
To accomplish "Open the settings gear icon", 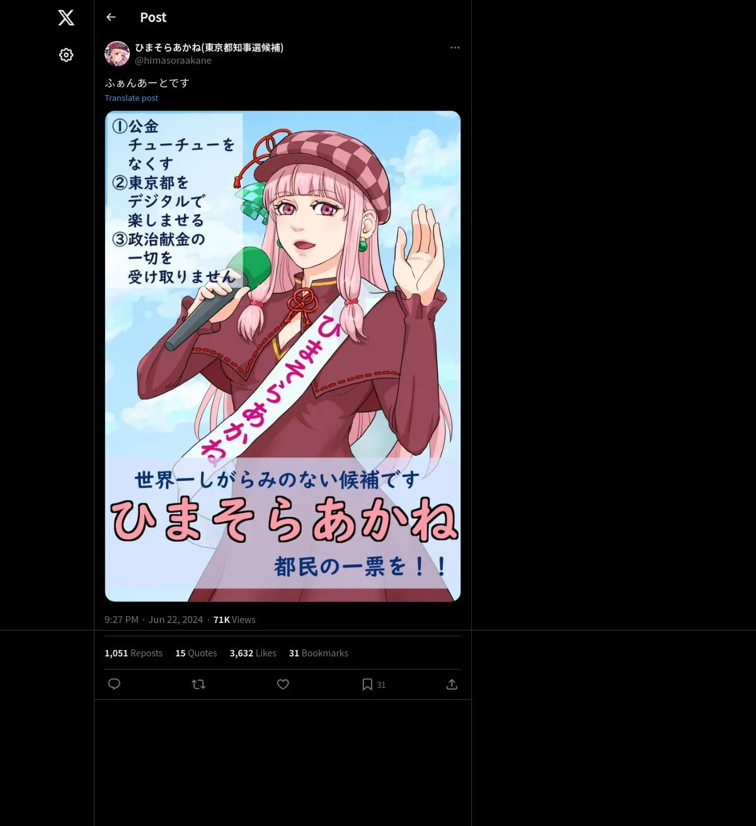I will (66, 55).
